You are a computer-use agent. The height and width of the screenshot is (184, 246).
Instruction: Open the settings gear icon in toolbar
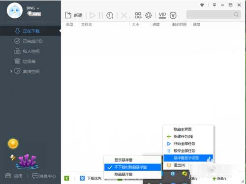149,15
